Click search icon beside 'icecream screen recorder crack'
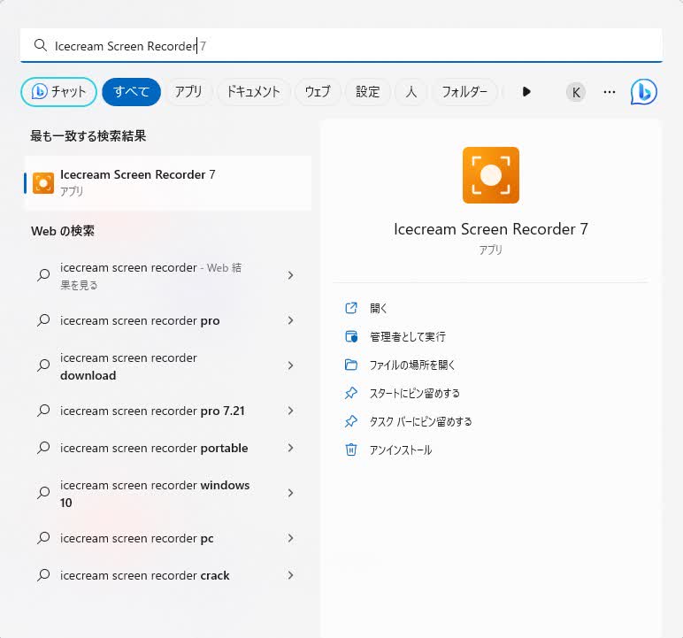Image resolution: width=683 pixels, height=638 pixels. [43, 575]
